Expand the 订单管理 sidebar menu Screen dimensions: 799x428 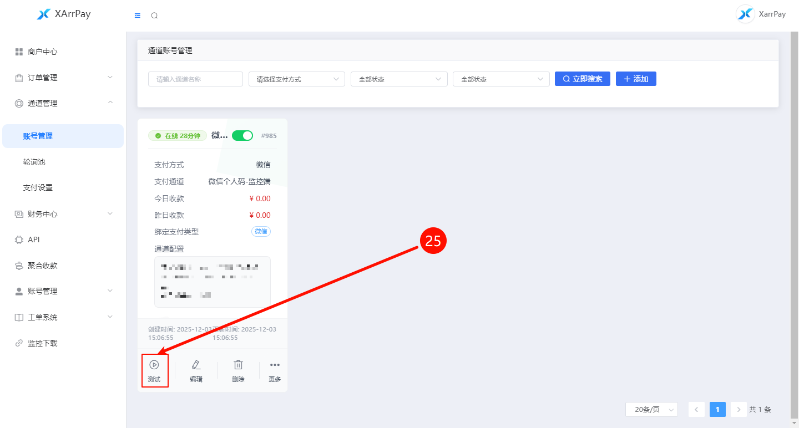pyautogui.click(x=63, y=78)
